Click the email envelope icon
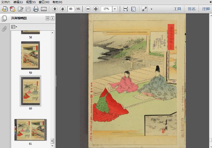Screen dimensions: 212x148 (x=44, y=9)
